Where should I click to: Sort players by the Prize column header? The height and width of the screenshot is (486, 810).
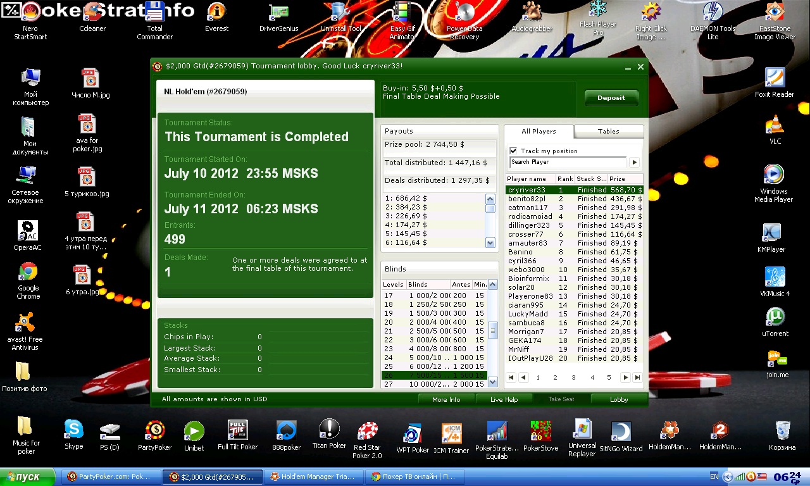coord(625,179)
